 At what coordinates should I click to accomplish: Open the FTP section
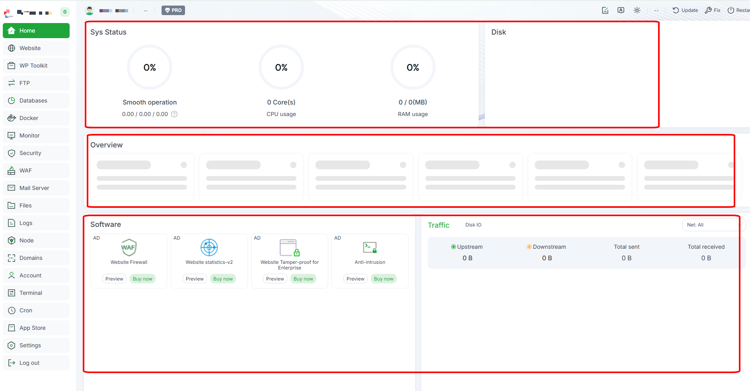(36, 83)
